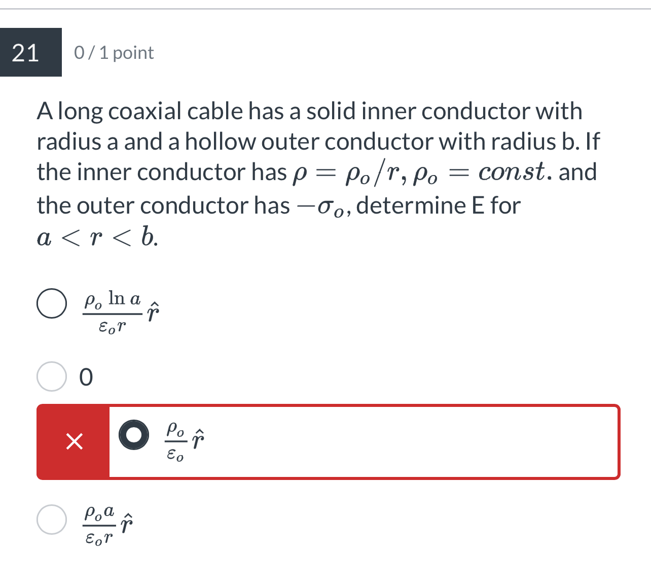Viewport: 651px width, 584px height.
Task: Click the red strip left of the selected answer
Action: [74, 442]
